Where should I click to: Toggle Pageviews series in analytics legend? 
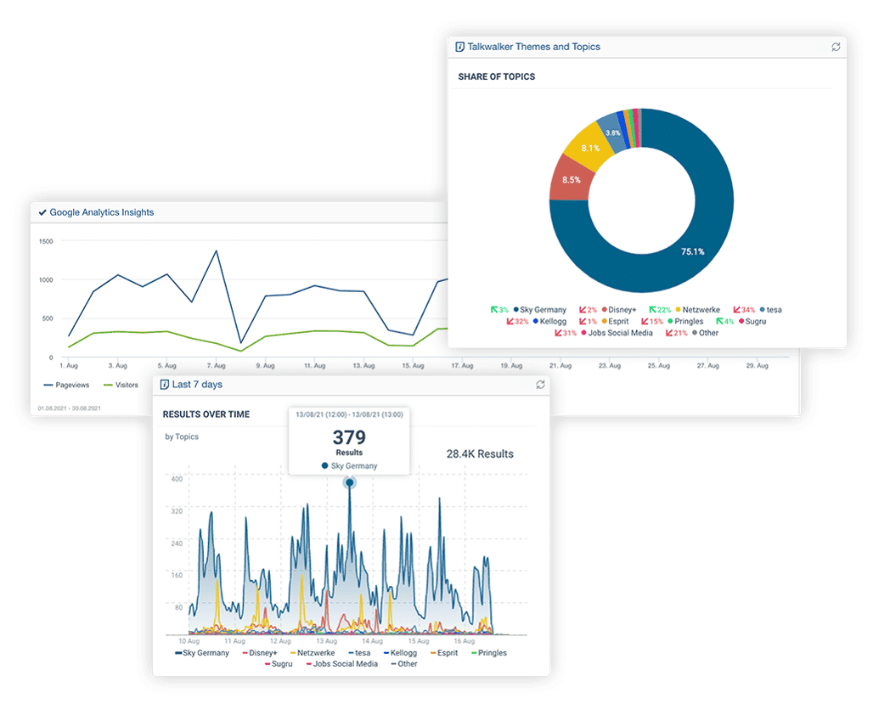tap(66, 386)
